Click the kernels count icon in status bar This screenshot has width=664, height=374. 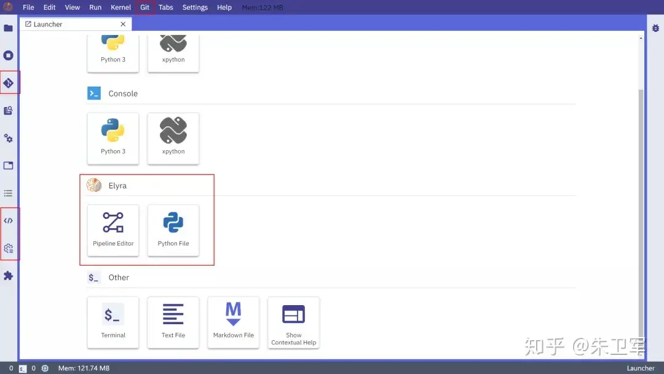[x=45, y=368]
